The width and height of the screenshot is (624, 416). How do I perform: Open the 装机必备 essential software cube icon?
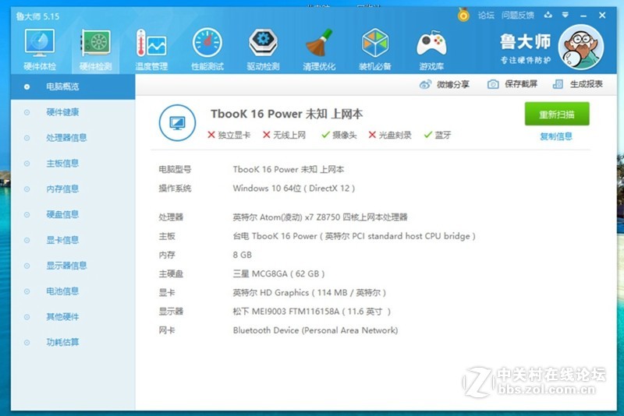(375, 49)
